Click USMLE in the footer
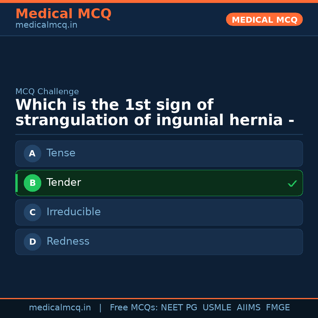The image size is (318, 318). point(217,308)
